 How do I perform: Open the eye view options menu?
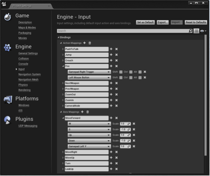(x=203, y=31)
